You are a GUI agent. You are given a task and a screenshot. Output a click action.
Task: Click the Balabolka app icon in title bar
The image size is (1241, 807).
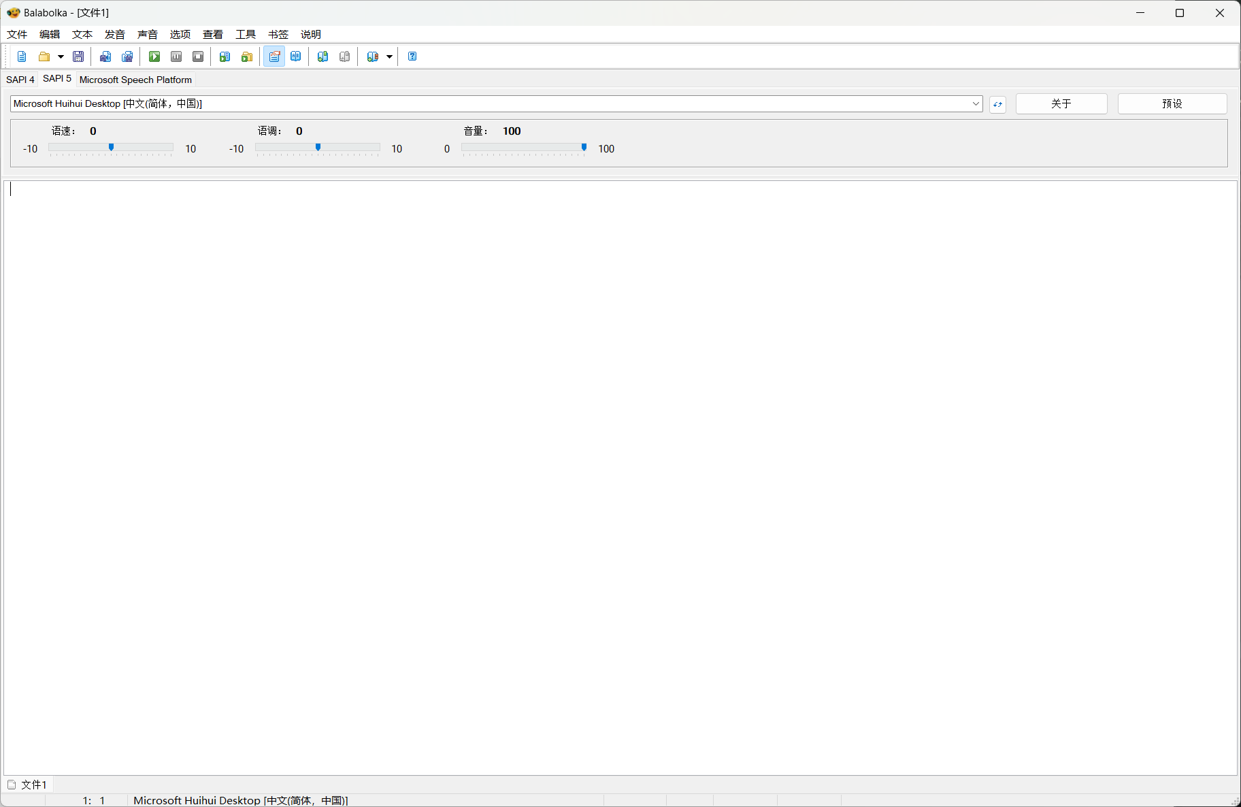(13, 12)
